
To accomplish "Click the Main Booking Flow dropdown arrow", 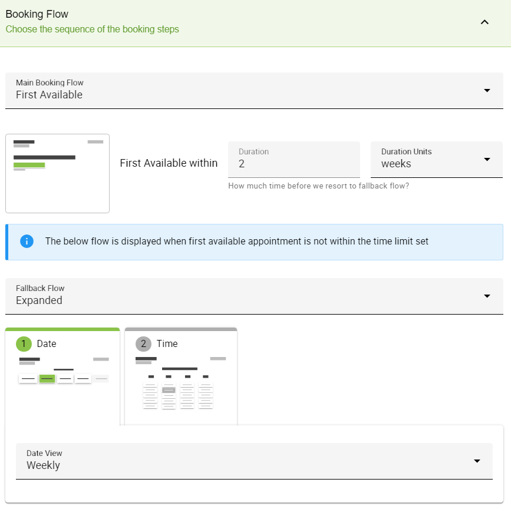I will click(487, 91).
